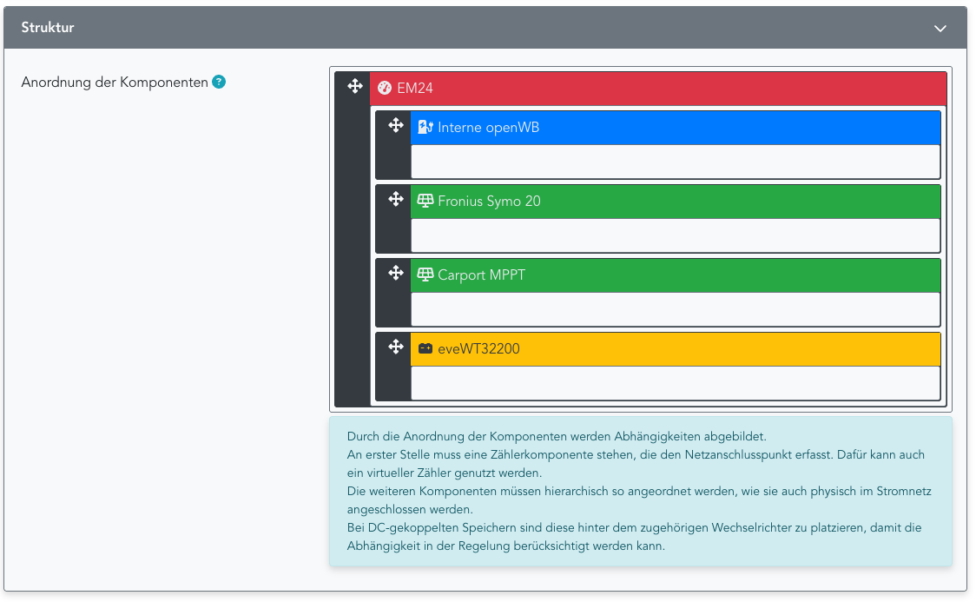Select the eveWT32200 yellow bar
This screenshot has width=976, height=602.
point(676,348)
